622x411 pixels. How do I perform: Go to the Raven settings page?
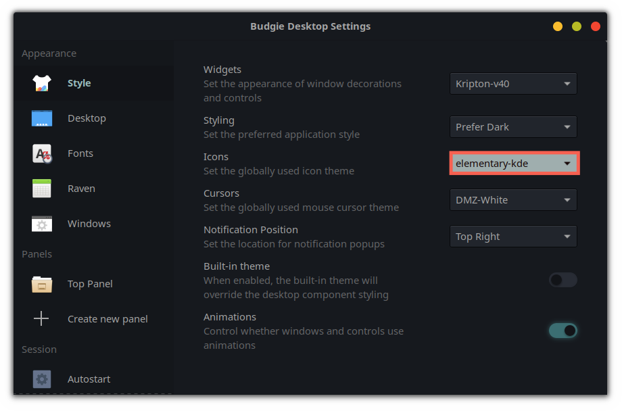click(x=81, y=189)
